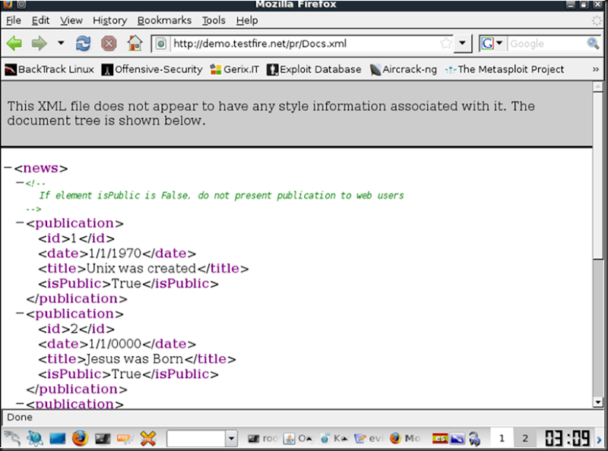
Task: Click the display icon in system tray
Action: pyautogui.click(x=458, y=438)
